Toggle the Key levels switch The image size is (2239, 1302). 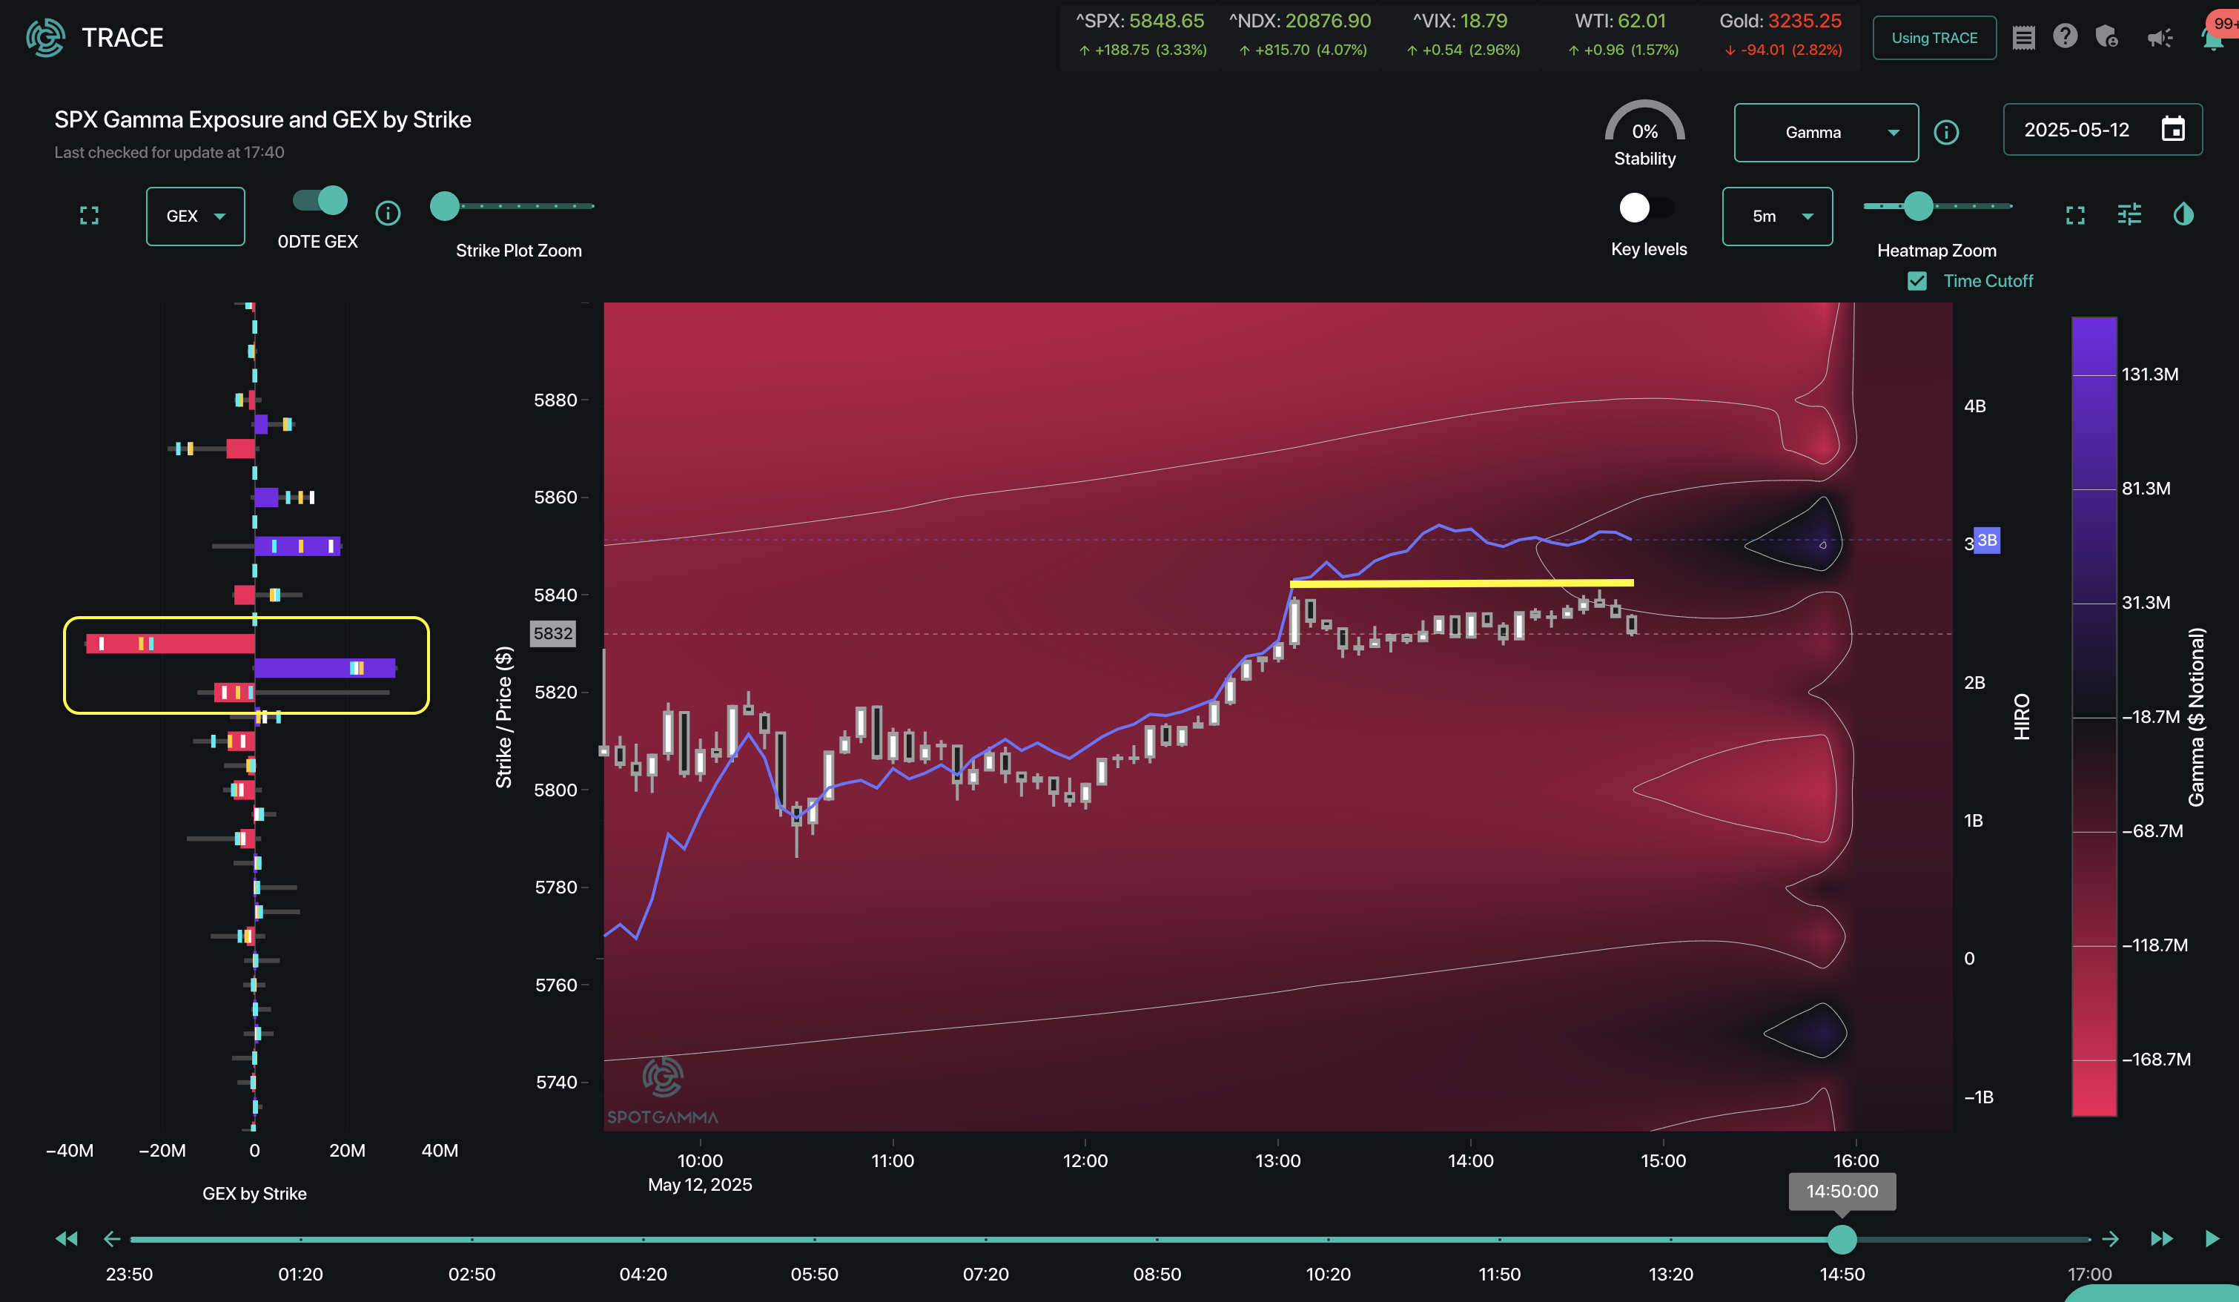point(1647,208)
